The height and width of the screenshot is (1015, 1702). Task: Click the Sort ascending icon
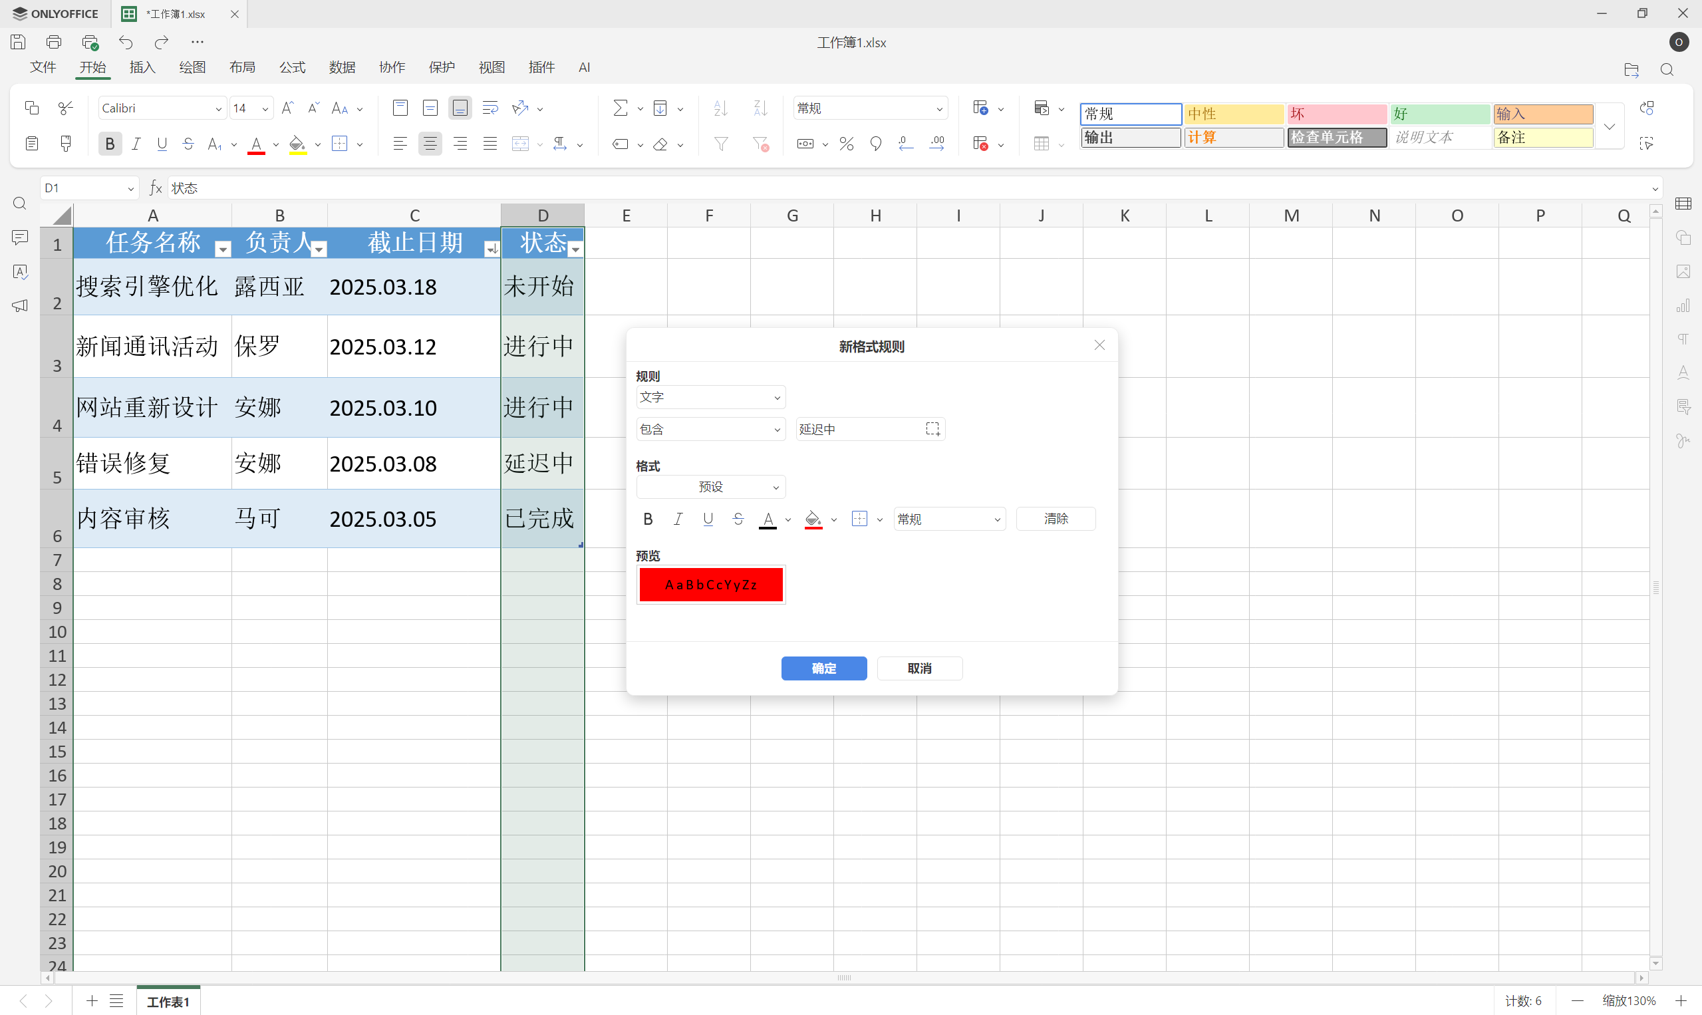point(720,107)
